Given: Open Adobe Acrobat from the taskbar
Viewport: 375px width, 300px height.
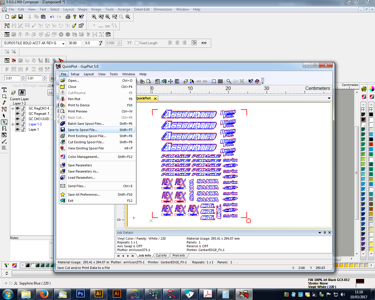Looking at the screenshot, I should pyautogui.click(x=207, y=294).
